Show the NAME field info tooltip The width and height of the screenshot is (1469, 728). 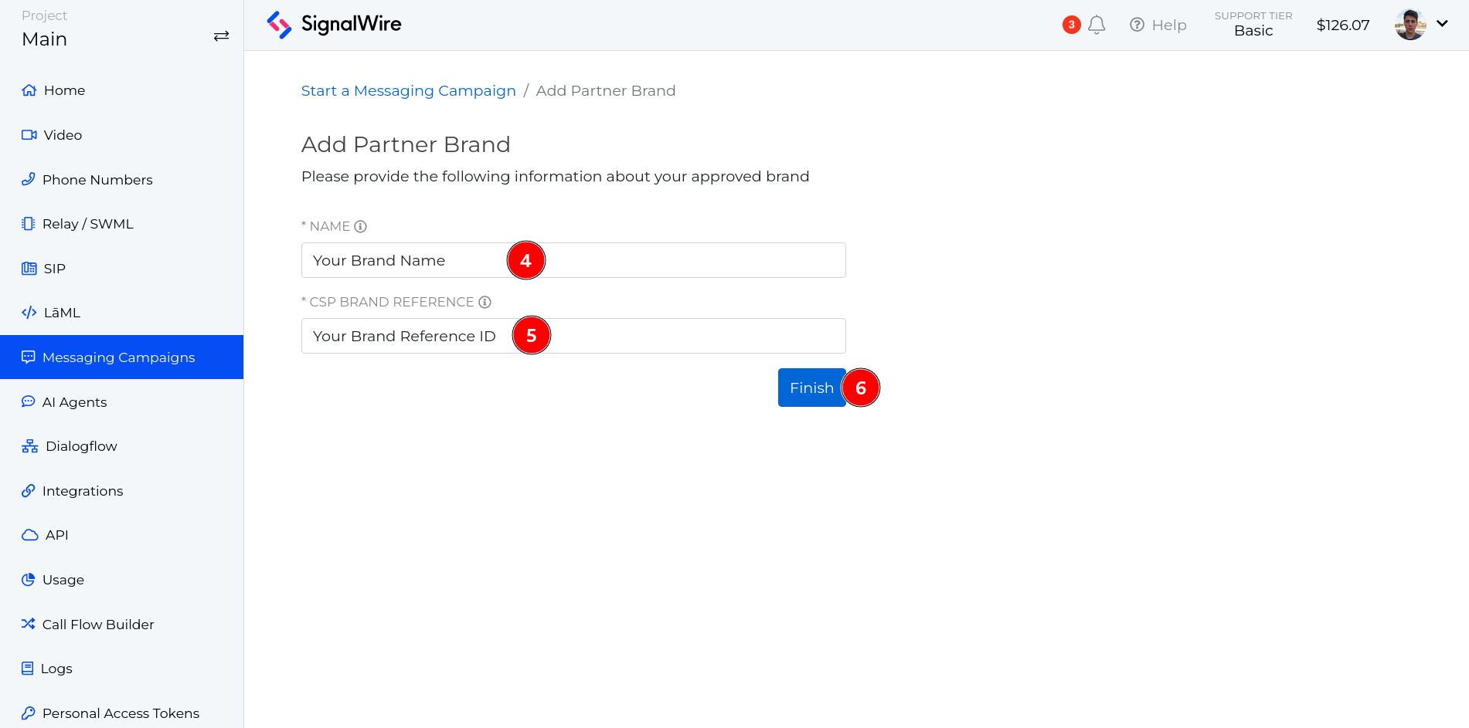(360, 225)
